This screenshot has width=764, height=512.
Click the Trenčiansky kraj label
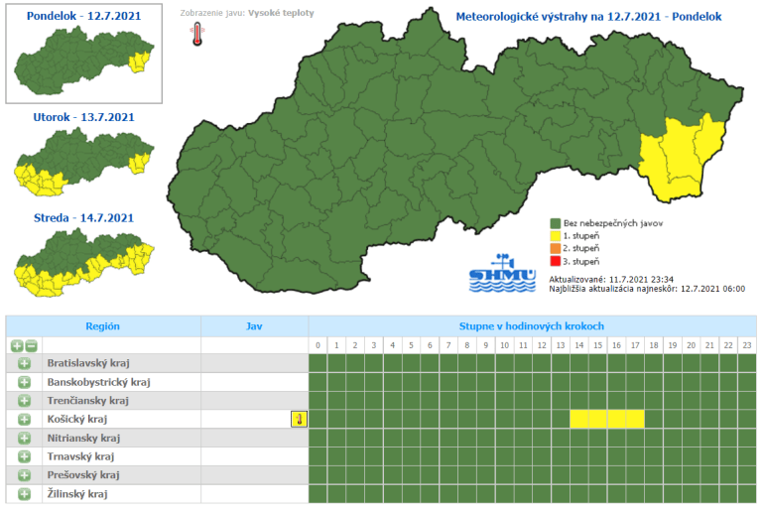pos(88,401)
